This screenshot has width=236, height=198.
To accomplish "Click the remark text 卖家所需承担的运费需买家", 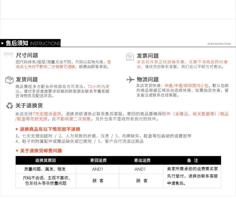I will pyautogui.click(x=193, y=169).
